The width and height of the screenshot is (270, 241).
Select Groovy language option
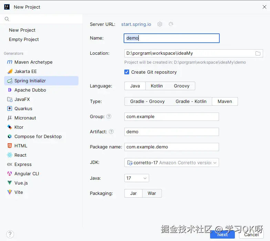coord(181,86)
